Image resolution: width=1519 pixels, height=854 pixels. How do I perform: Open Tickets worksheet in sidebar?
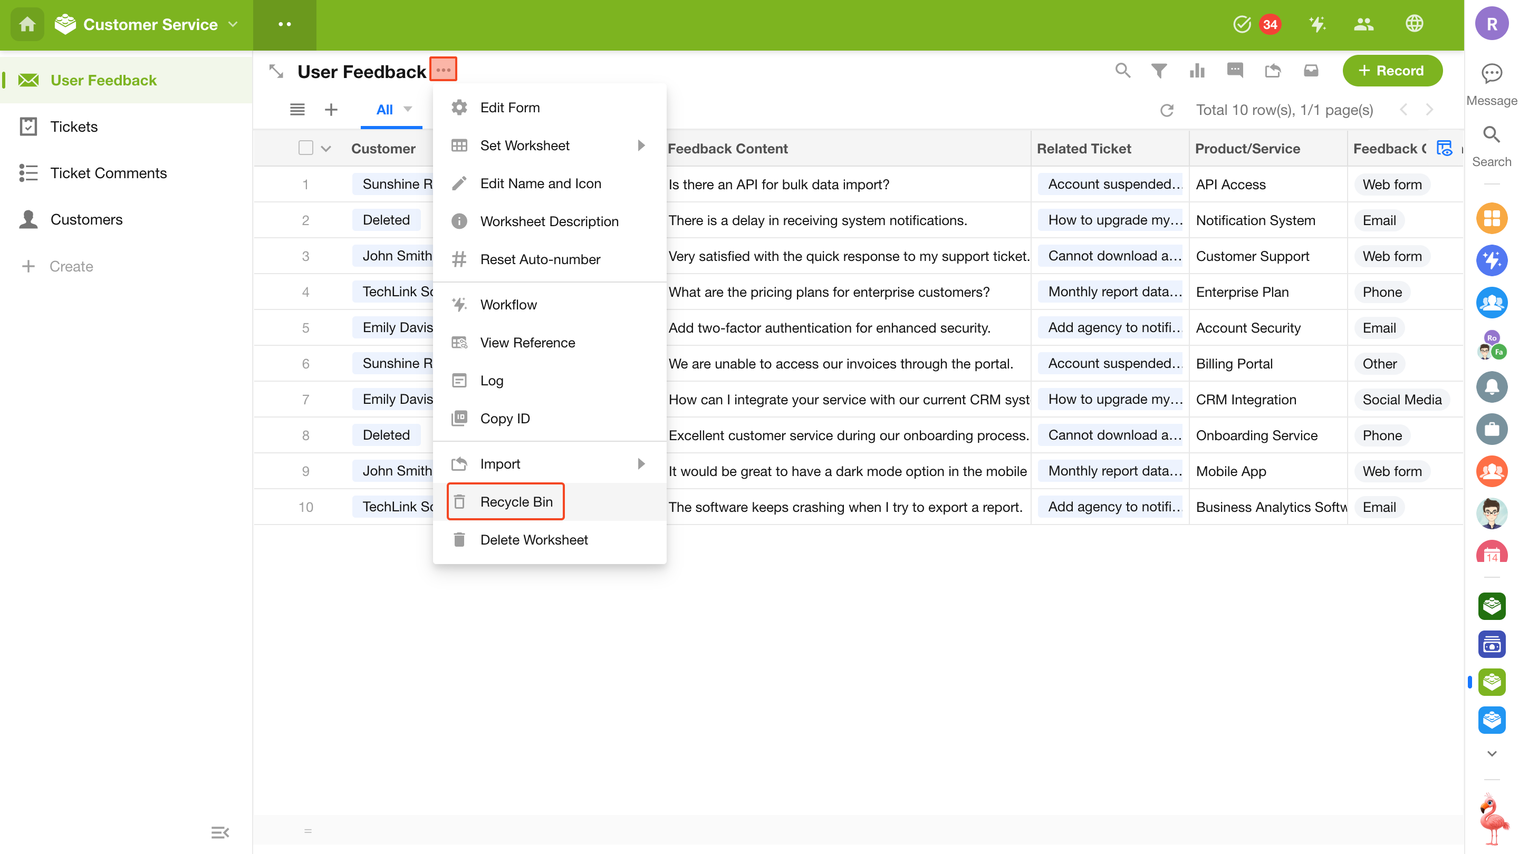[74, 127]
